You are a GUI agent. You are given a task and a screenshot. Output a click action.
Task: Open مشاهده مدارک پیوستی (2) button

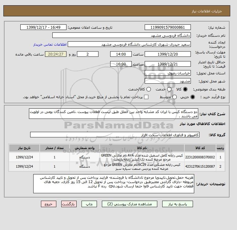(130, 204)
